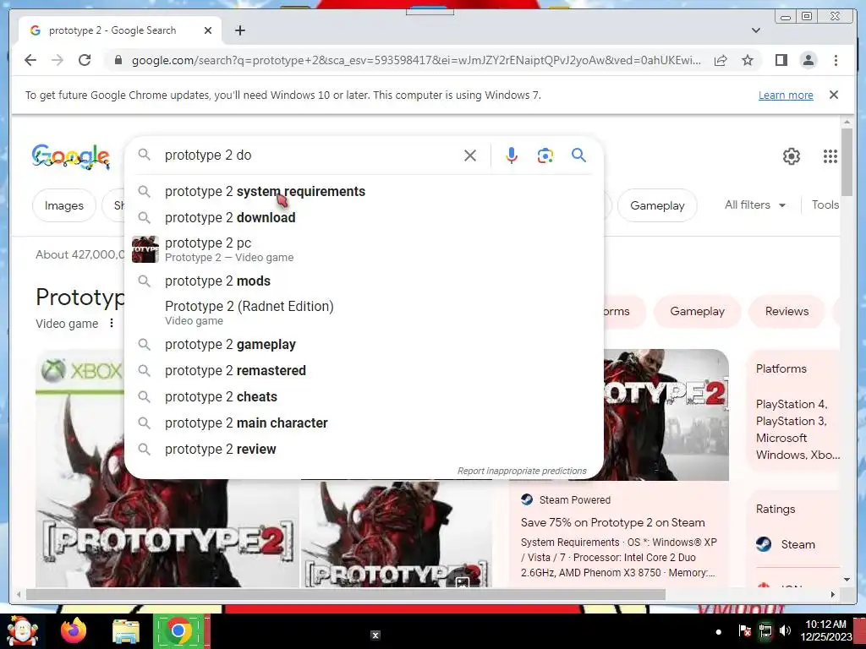Share this page via address bar icon

click(721, 60)
